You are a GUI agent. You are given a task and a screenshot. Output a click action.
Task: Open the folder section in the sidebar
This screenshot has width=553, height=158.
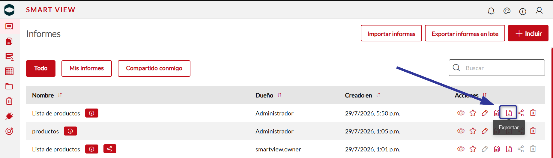coord(9,86)
